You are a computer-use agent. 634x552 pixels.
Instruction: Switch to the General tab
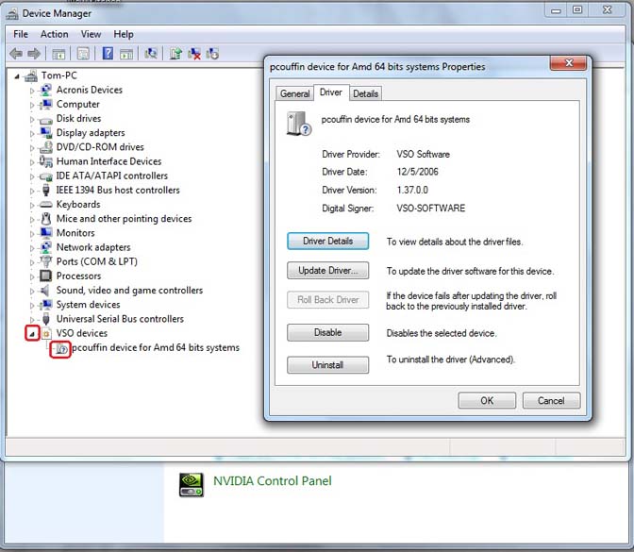pos(295,93)
